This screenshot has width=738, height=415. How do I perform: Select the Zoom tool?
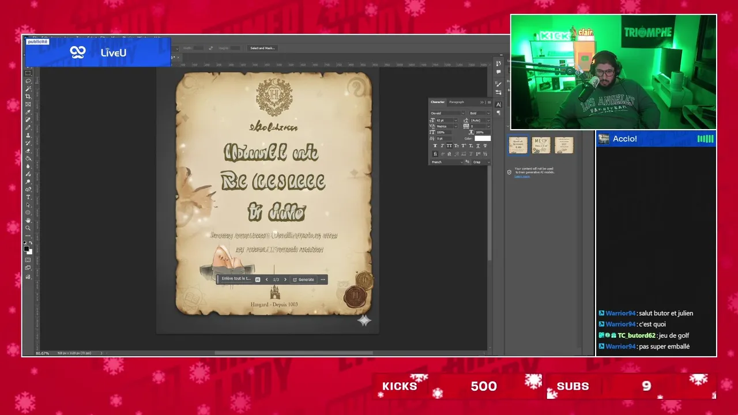tap(28, 228)
